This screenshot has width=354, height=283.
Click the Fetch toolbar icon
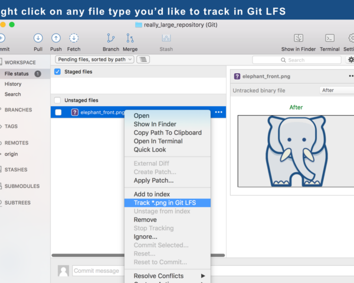[74, 38]
